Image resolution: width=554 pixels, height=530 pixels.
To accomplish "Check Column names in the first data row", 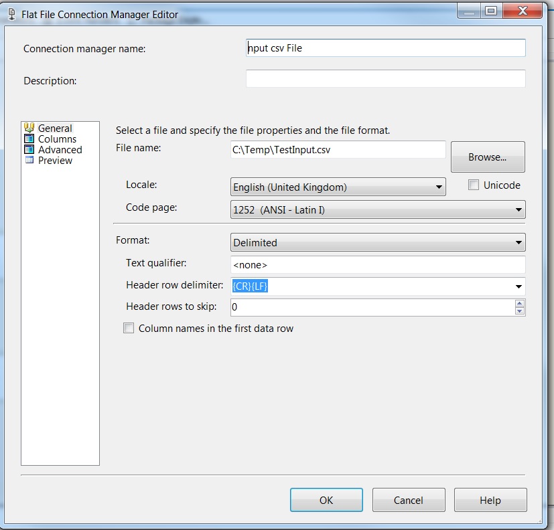I will [x=129, y=329].
